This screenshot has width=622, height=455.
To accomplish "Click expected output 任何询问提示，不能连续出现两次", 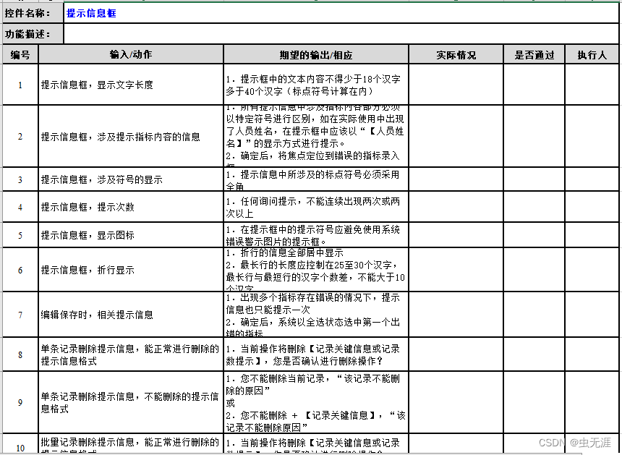I will click(x=316, y=207).
